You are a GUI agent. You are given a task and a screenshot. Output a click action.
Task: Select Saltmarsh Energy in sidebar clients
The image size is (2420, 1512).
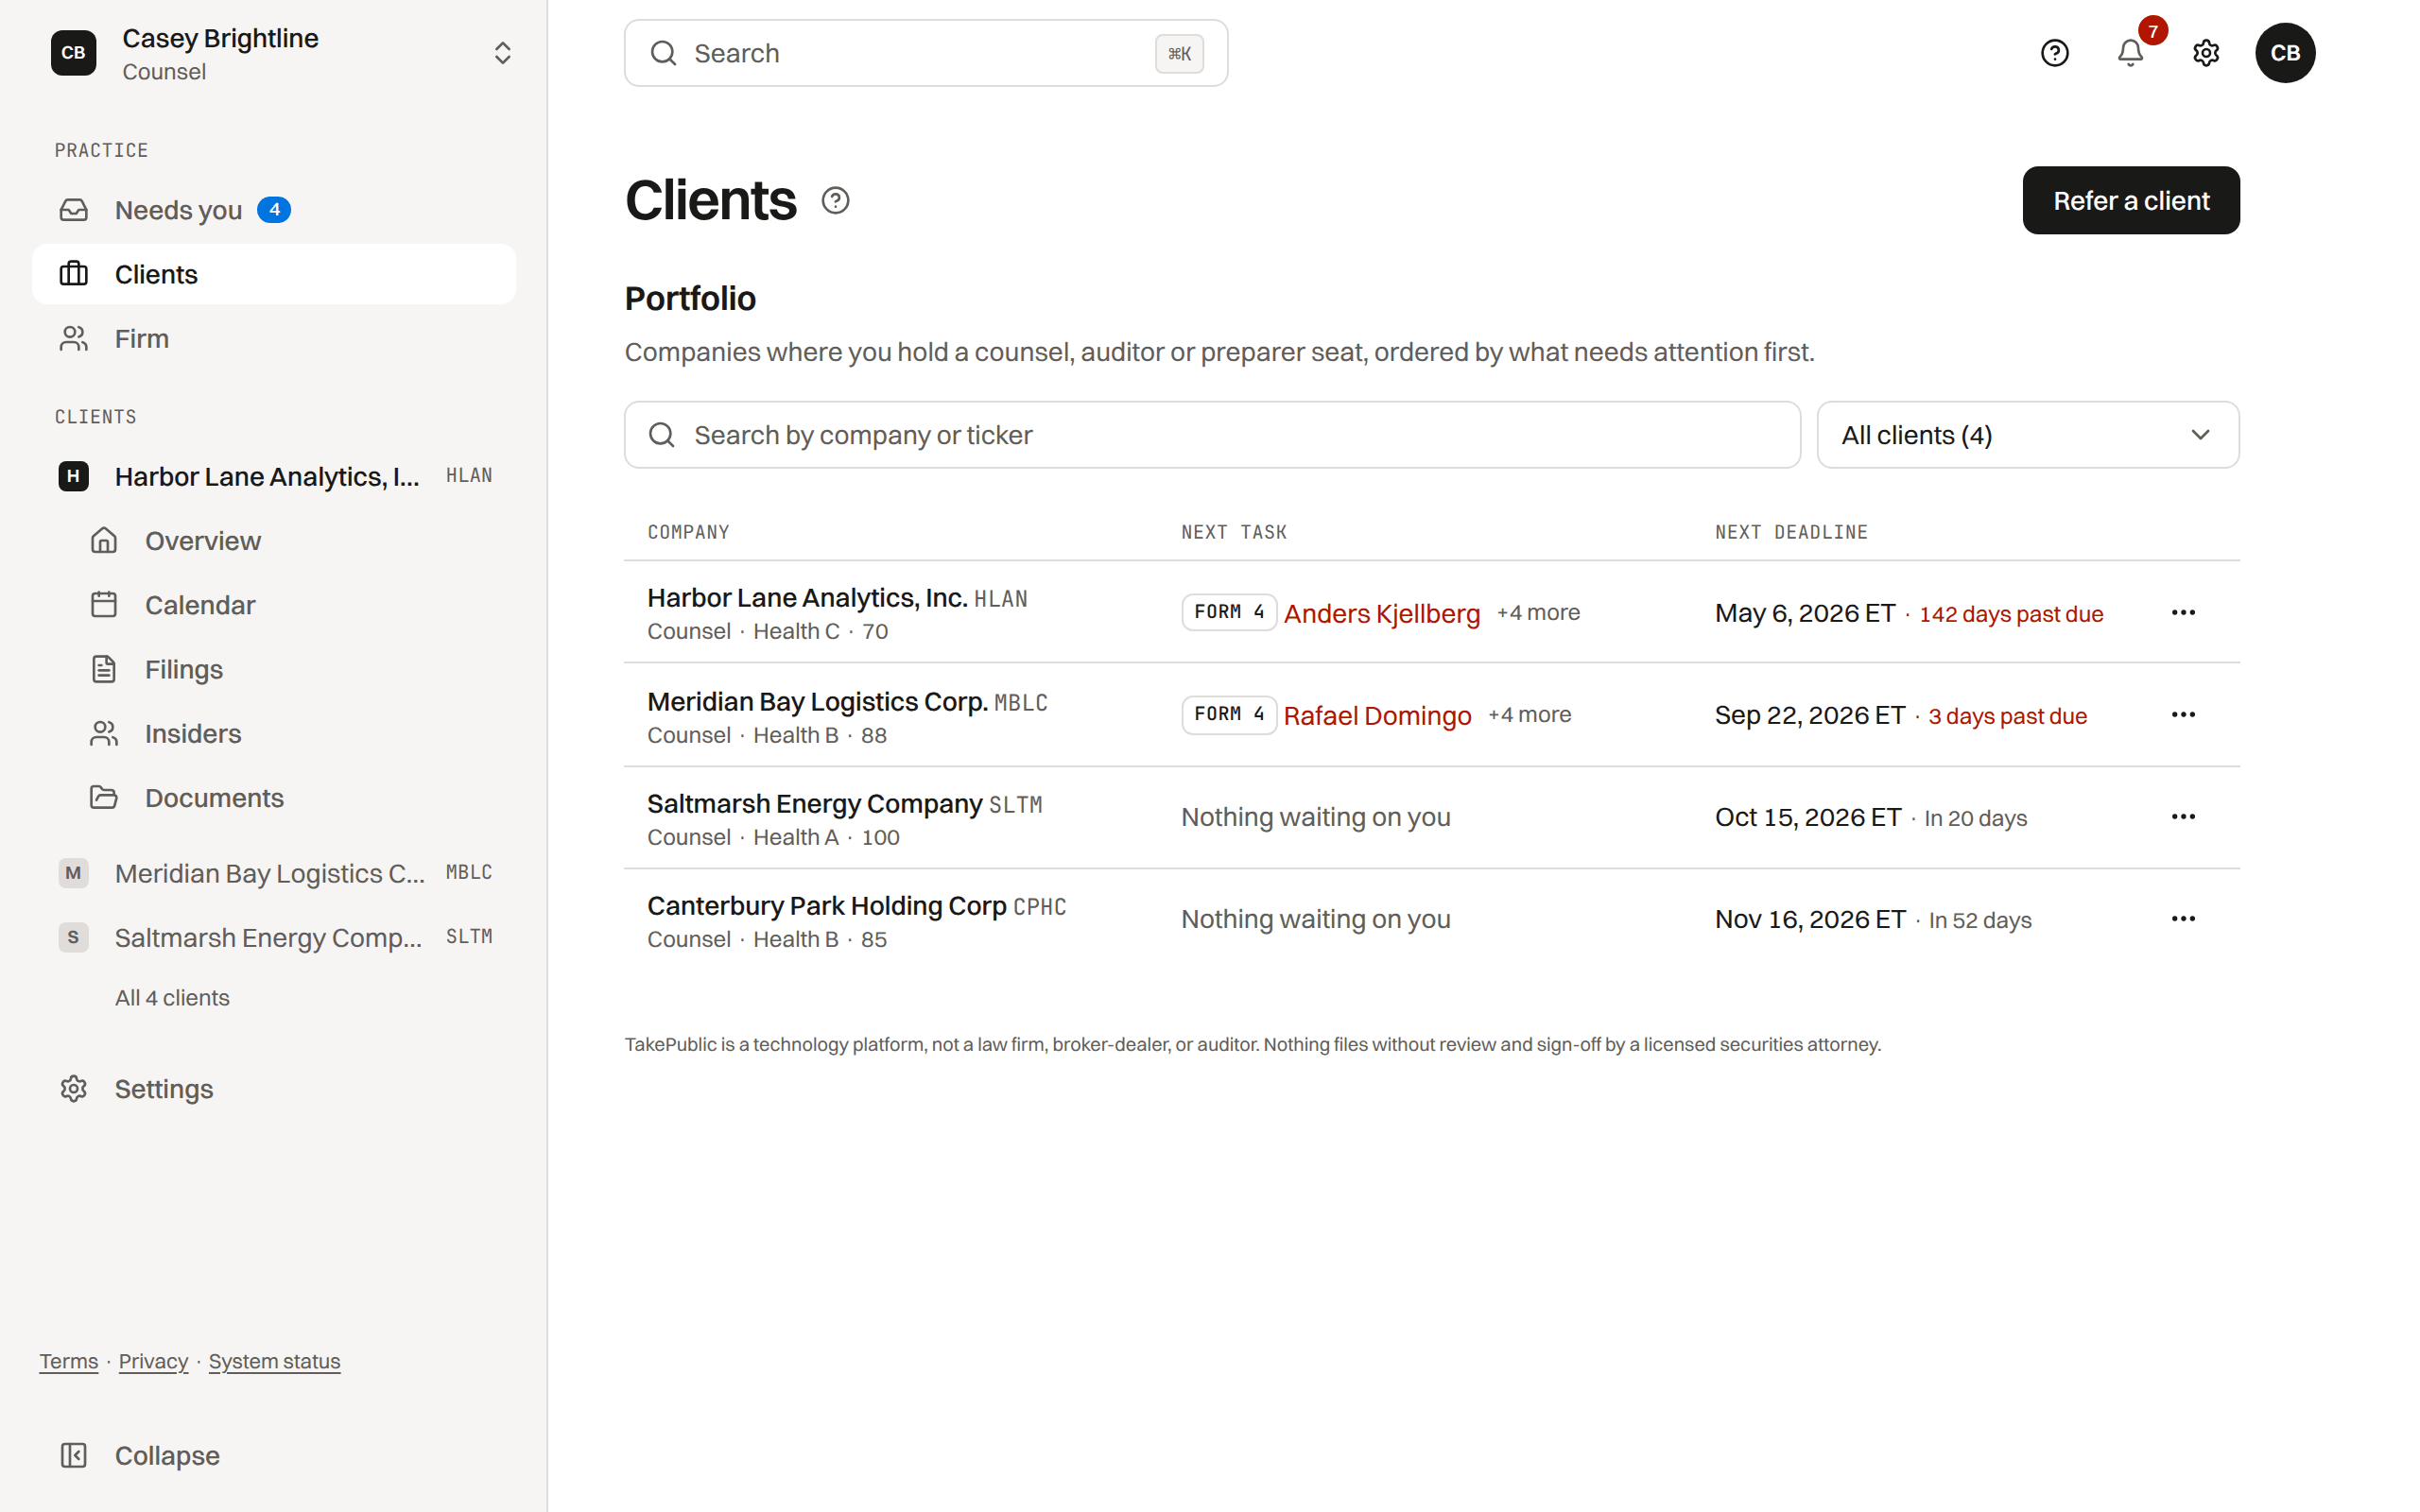[x=274, y=937]
